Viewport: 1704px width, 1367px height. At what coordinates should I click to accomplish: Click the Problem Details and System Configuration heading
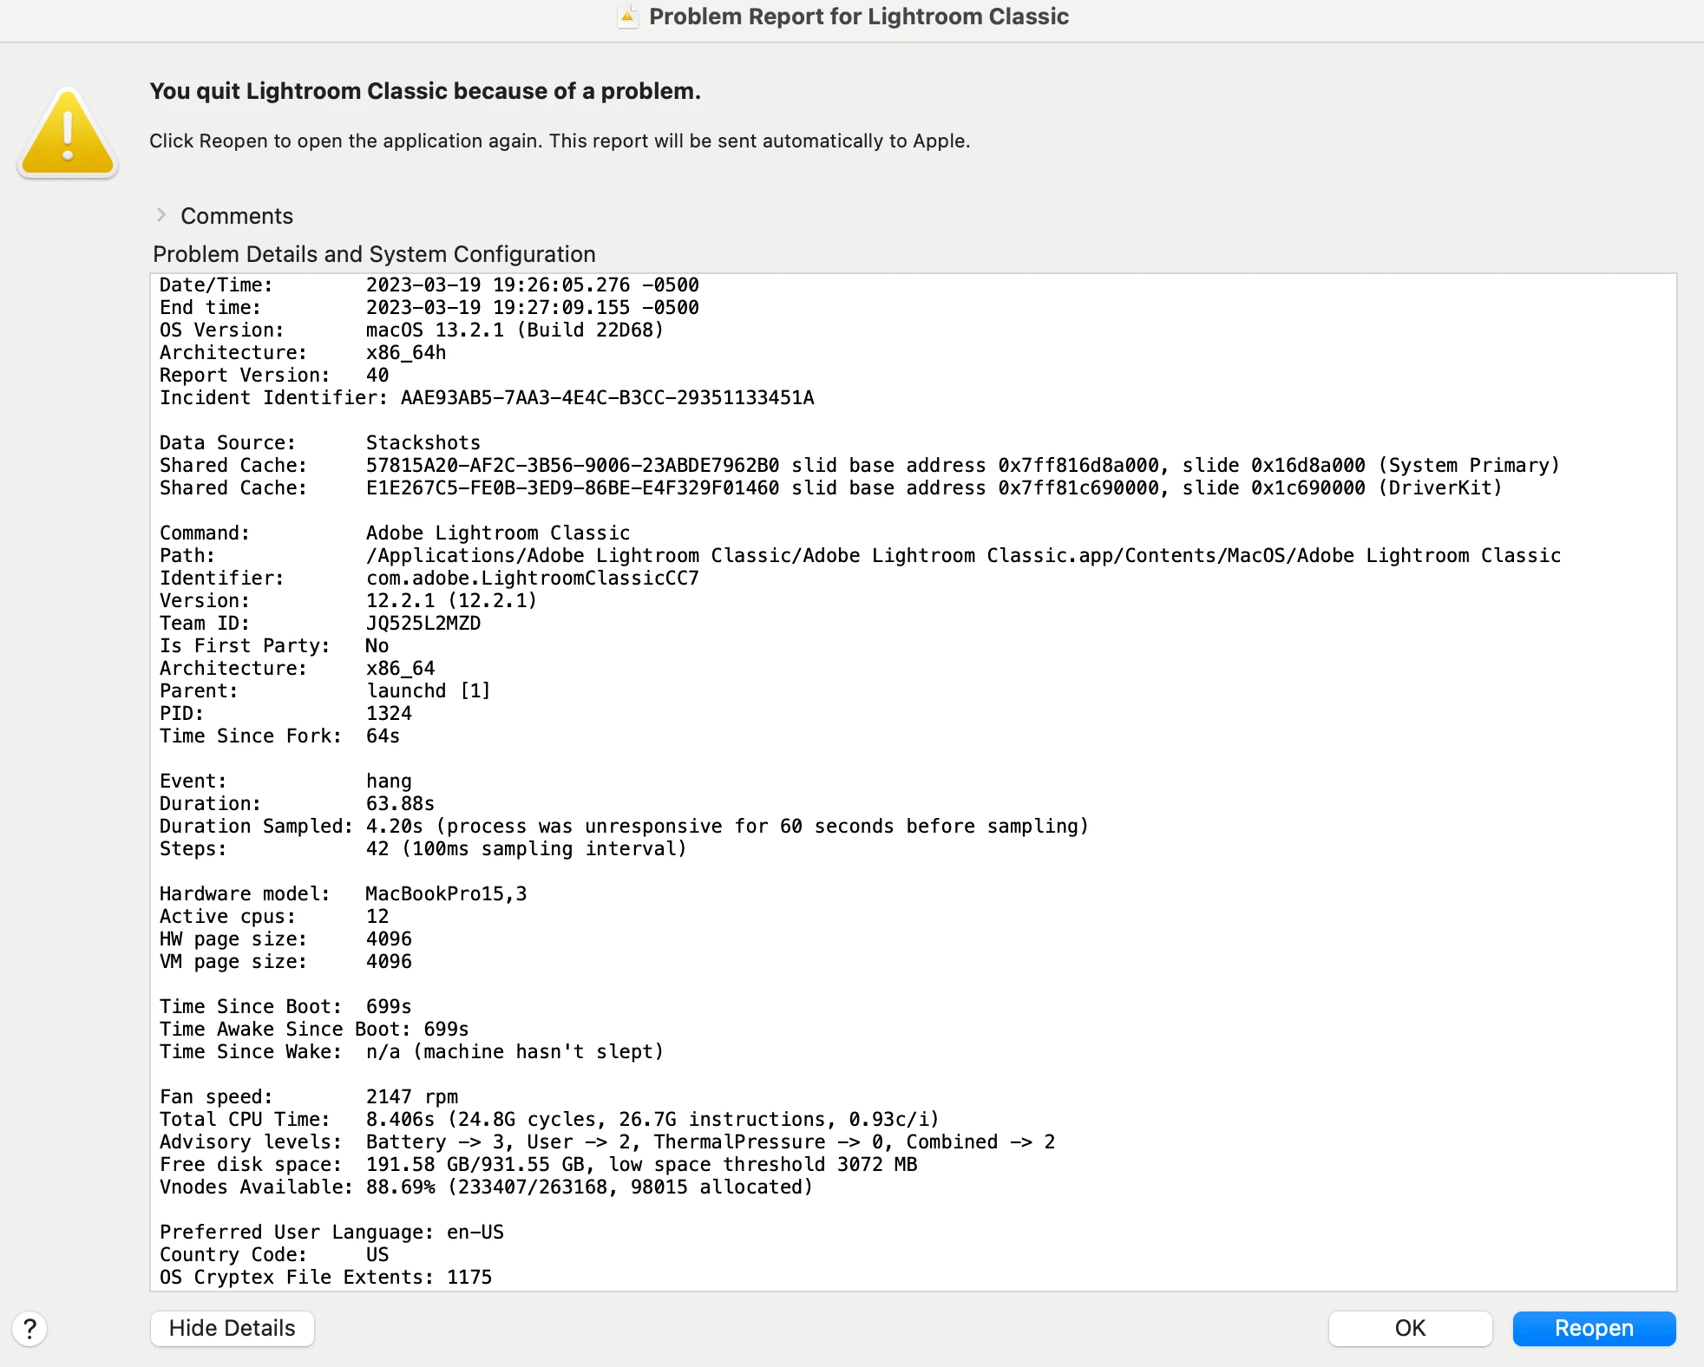coord(374,254)
